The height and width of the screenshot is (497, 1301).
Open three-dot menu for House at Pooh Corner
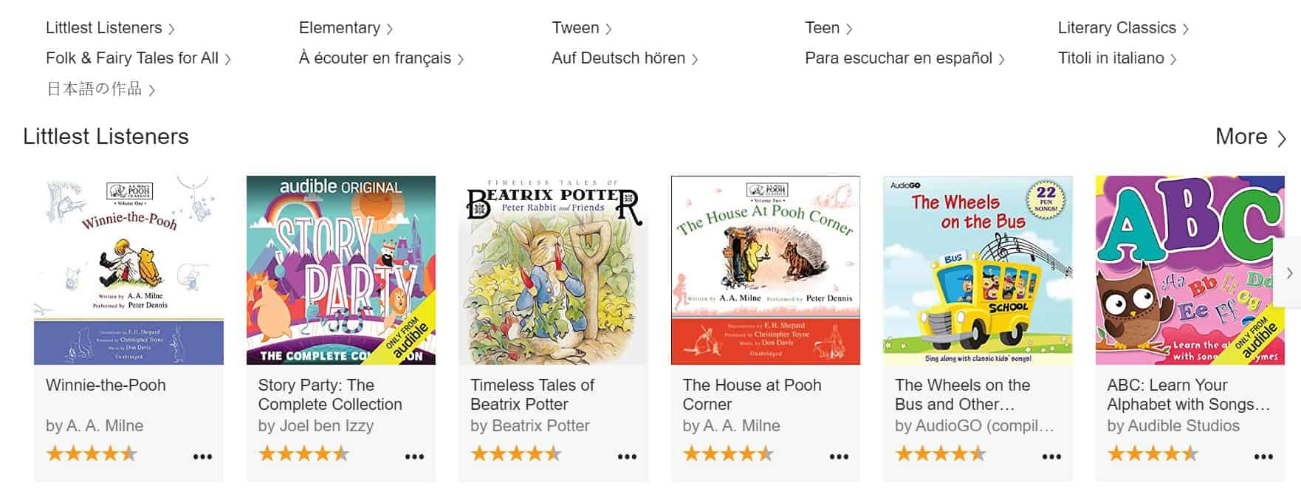click(x=839, y=456)
